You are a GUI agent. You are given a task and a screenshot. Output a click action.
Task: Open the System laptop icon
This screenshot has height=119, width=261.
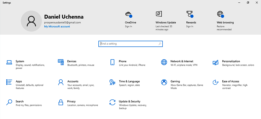point(9,62)
